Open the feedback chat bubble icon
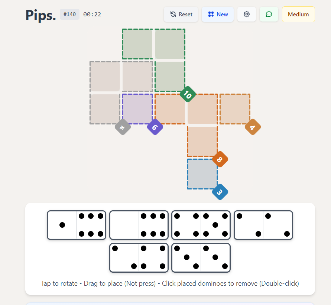 [x=269, y=14]
